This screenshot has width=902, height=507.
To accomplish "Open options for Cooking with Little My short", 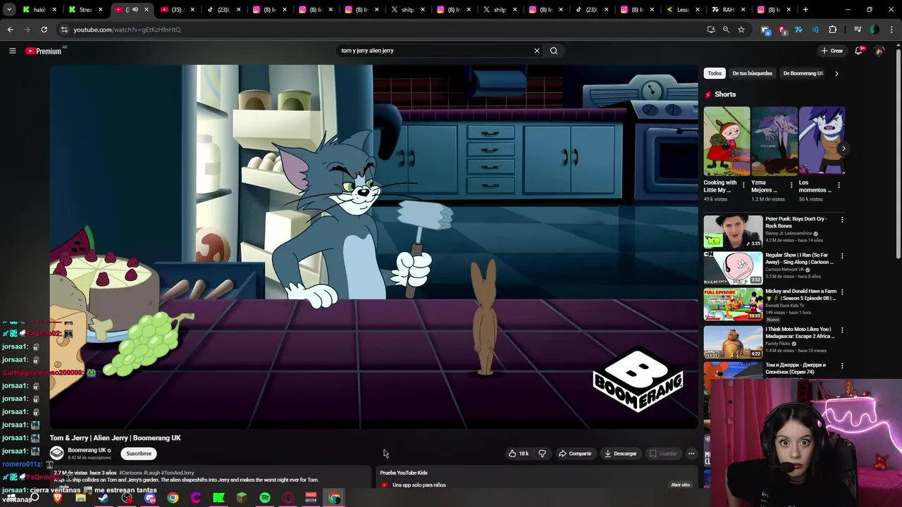I will point(743,185).
